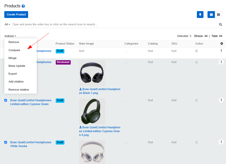The height and width of the screenshot is (164, 226).
Task: Collapse the Actions dropdown
Action: [10, 36]
